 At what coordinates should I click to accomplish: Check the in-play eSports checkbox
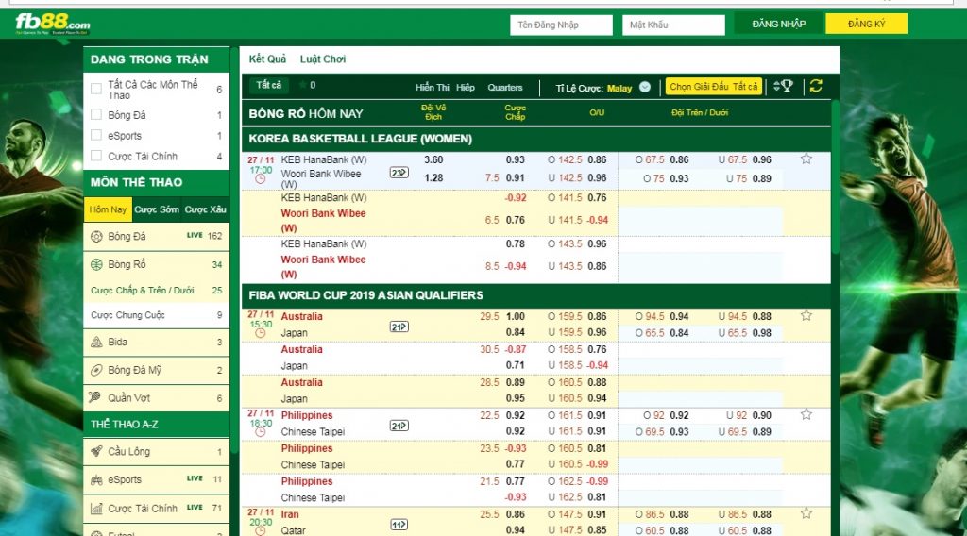pos(96,135)
